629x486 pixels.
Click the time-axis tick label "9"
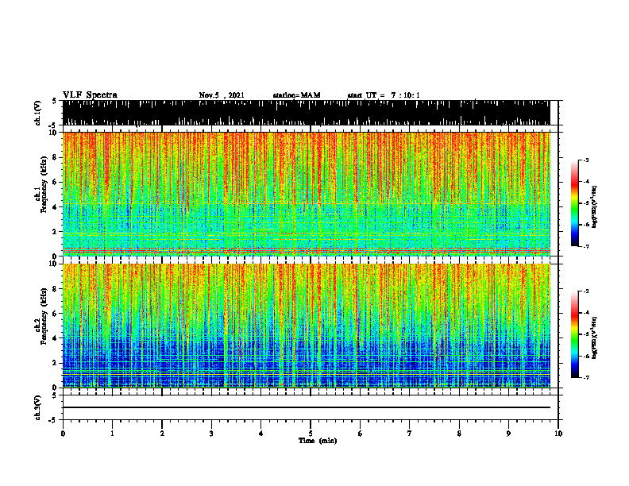508,434
